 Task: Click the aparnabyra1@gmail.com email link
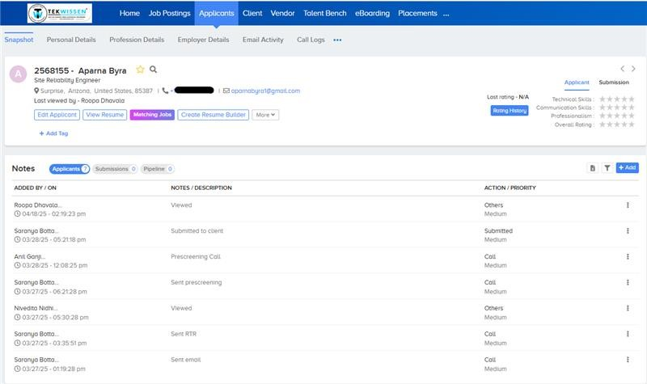click(265, 91)
